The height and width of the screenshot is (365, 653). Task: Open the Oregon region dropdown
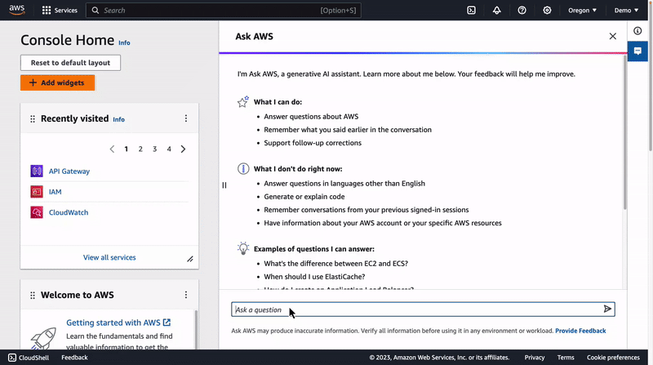click(582, 11)
